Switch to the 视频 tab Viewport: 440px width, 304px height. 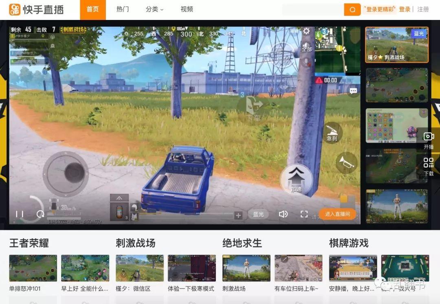(187, 9)
